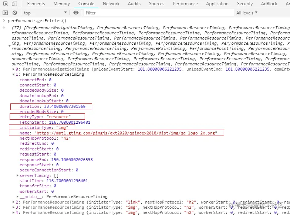The width and height of the screenshot is (290, 215).
Task: Select the duration value 33.40000007301569
Action: coord(64,106)
